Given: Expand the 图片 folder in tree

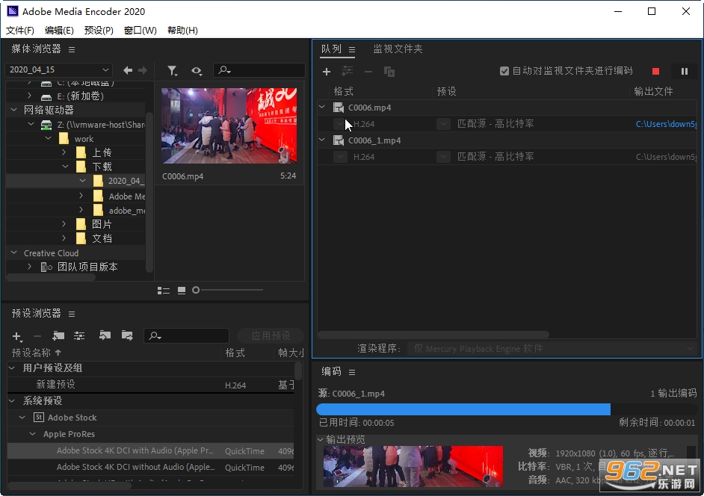Looking at the screenshot, I should pos(64,223).
